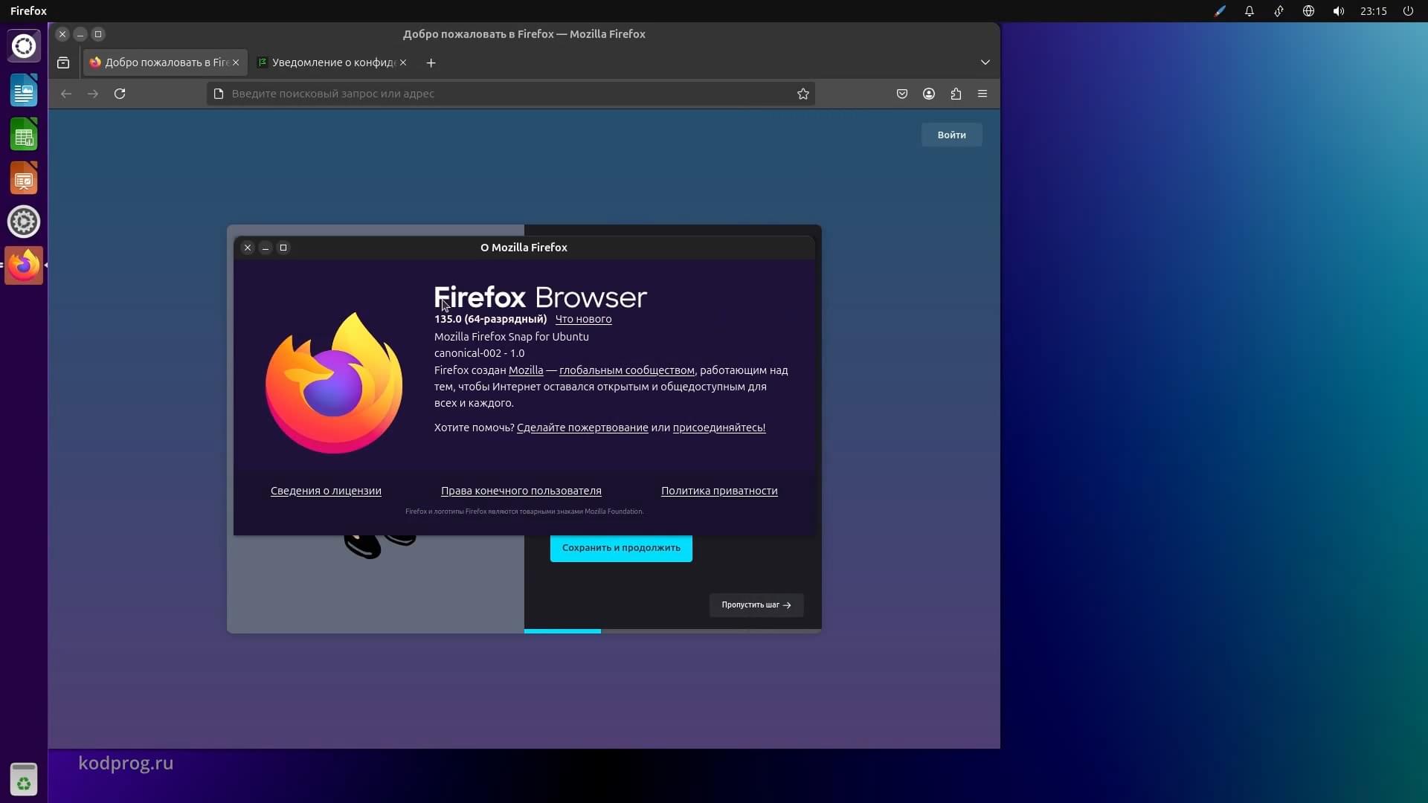Screen dimensions: 1428x803
Task: Click the 'Mozilla Firefox Snap for Ubuntu' text
Action: point(512,337)
